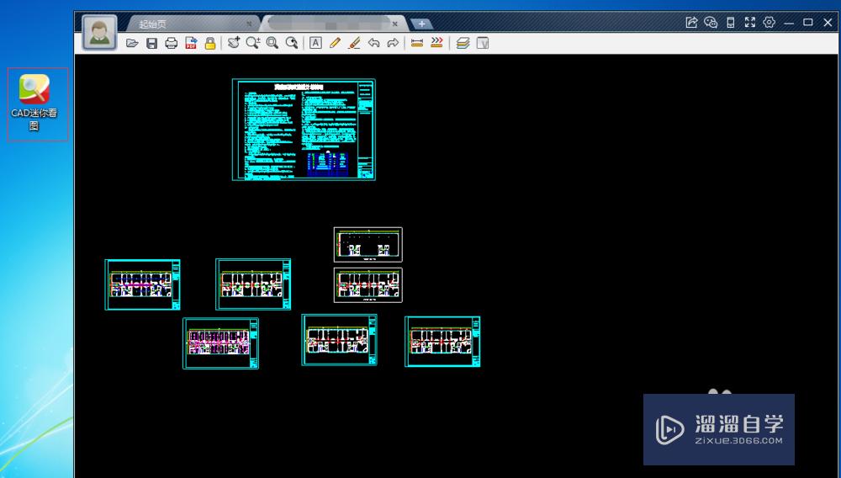Click the lower white-framed plan drawing

(368, 285)
